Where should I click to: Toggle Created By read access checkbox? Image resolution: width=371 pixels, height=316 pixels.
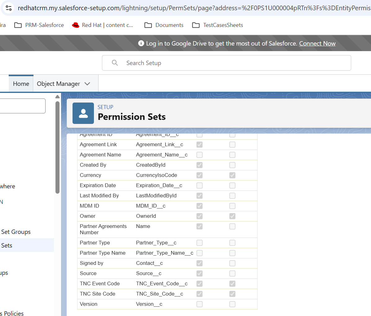(x=200, y=165)
